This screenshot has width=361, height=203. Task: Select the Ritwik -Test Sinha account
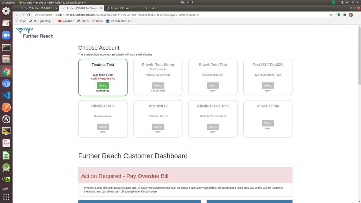(158, 85)
